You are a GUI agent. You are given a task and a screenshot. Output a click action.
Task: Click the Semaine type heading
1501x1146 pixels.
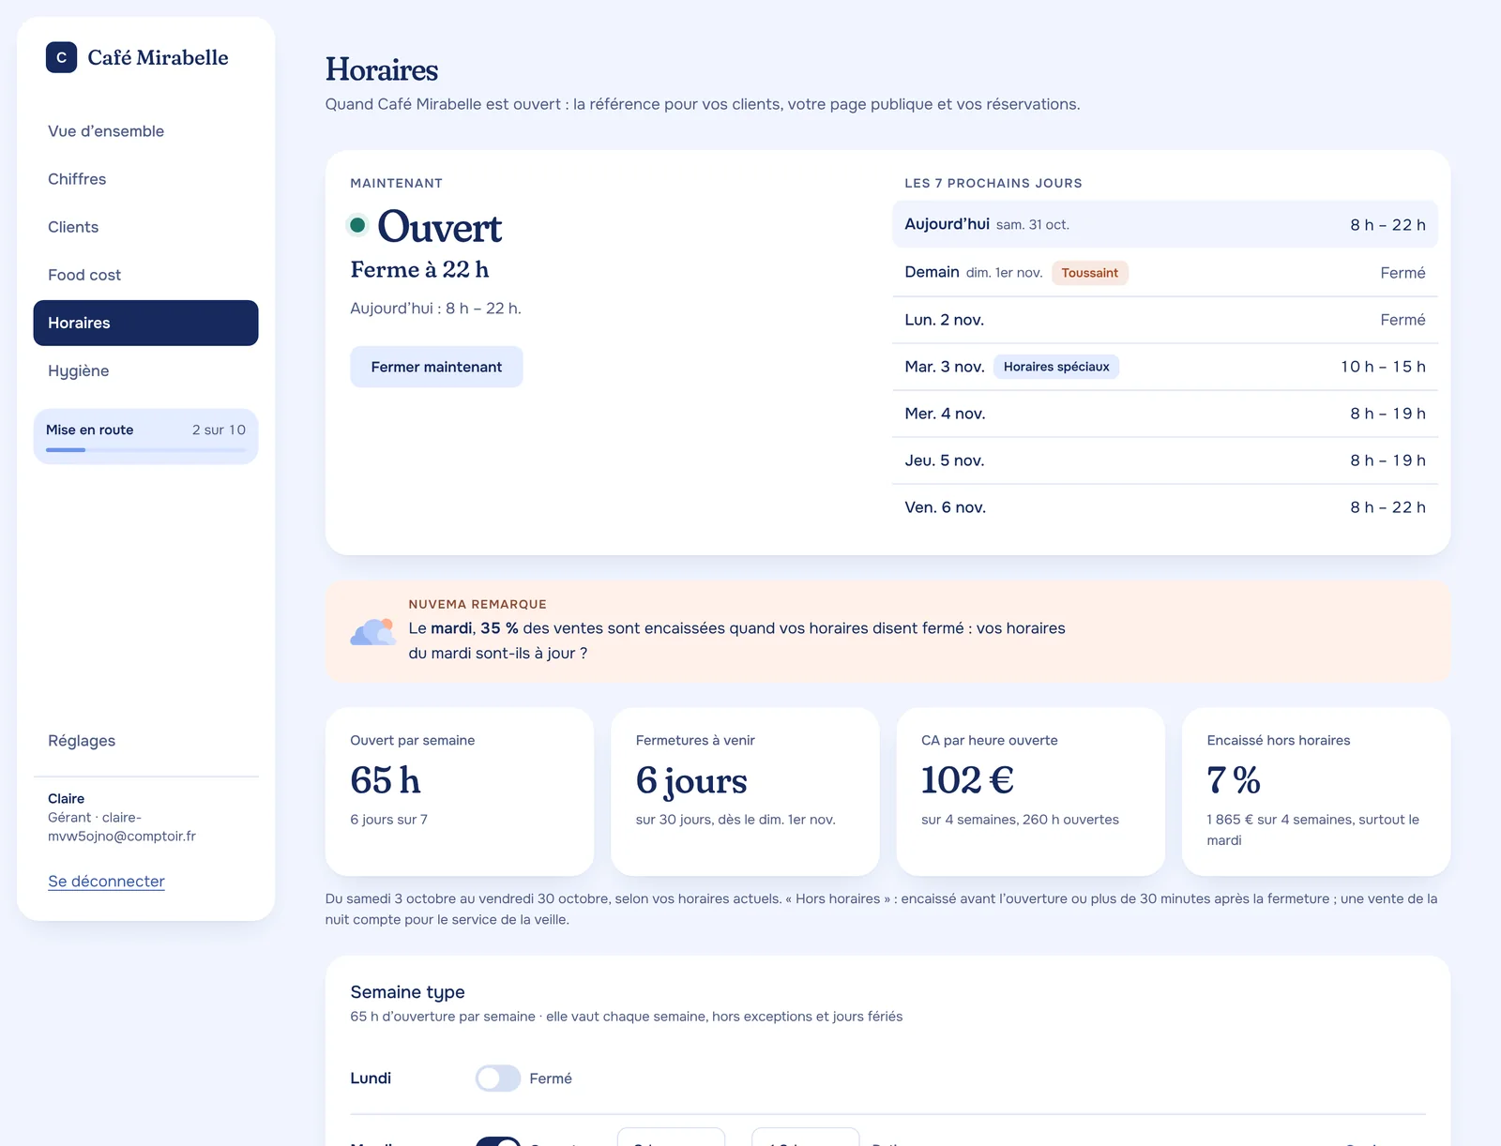407,992
